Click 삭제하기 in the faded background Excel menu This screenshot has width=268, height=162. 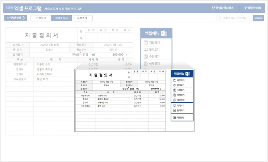click(154, 63)
